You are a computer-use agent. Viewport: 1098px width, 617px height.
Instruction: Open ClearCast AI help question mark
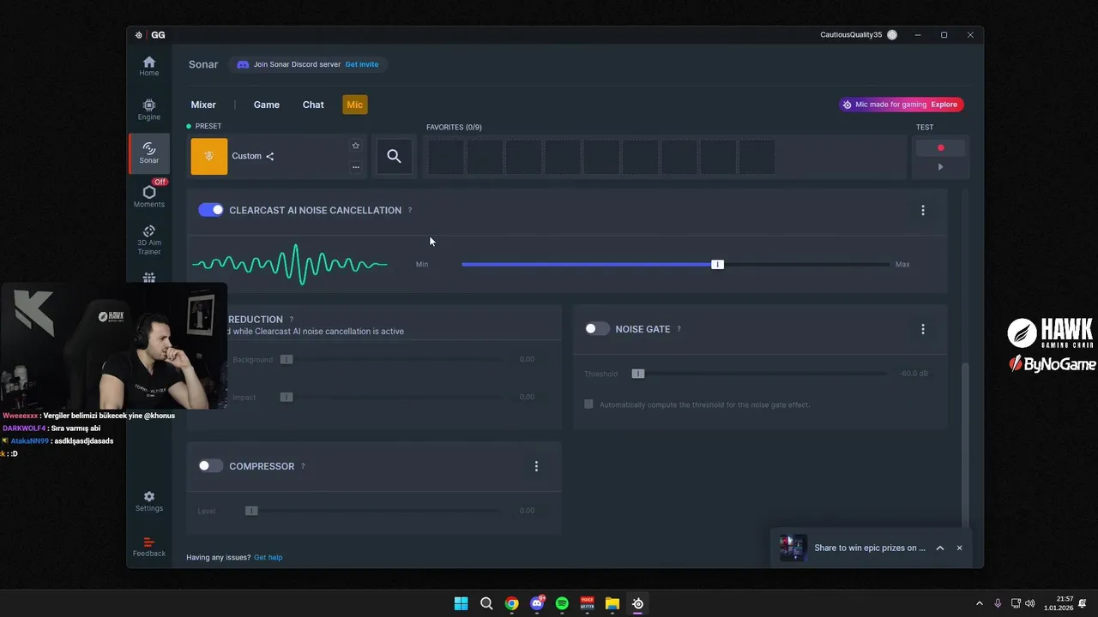[x=410, y=210]
